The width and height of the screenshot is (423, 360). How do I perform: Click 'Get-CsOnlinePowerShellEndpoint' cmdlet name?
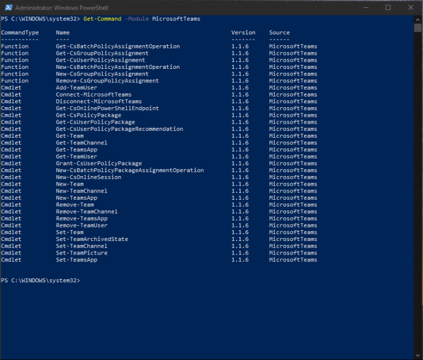(x=107, y=108)
